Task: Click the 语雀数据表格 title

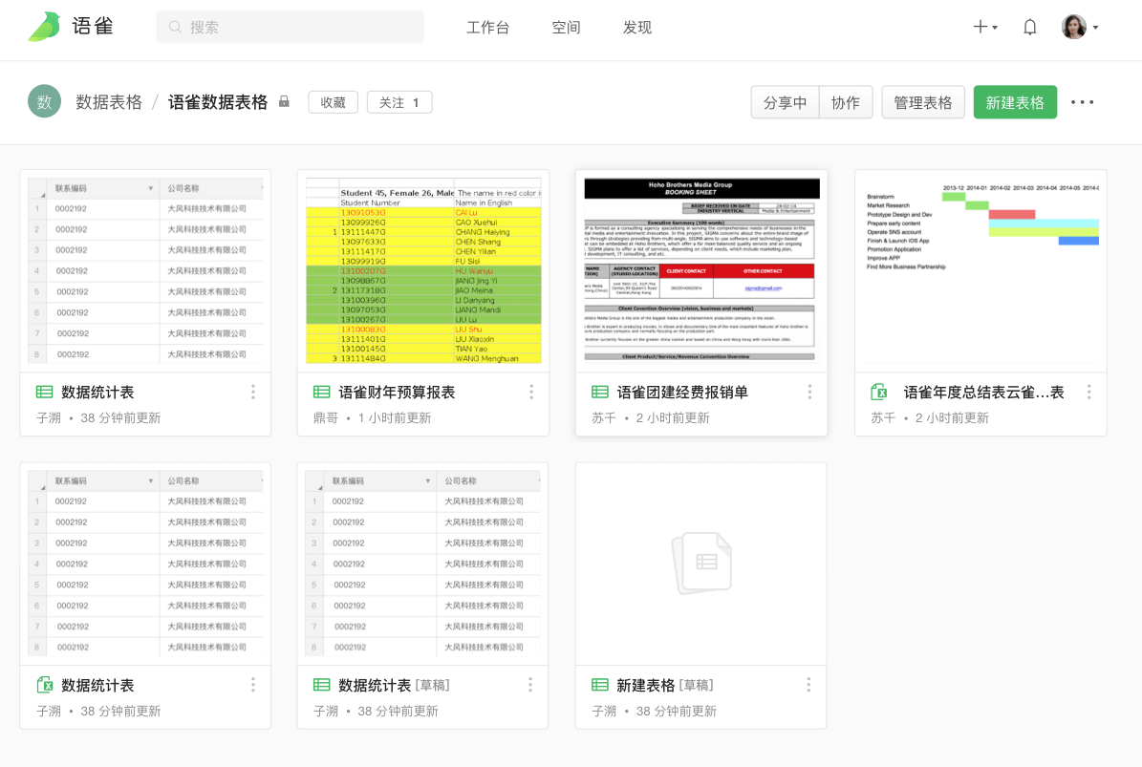Action: 218,102
